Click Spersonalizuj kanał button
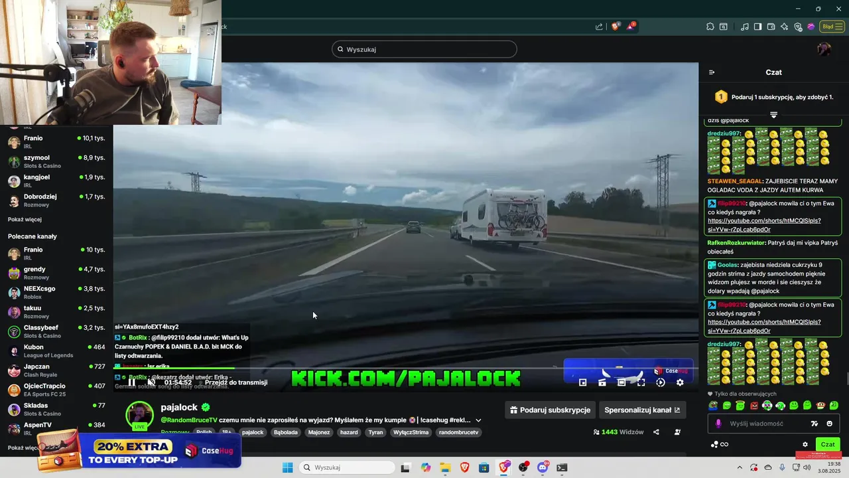This screenshot has width=849, height=478. tap(642, 410)
